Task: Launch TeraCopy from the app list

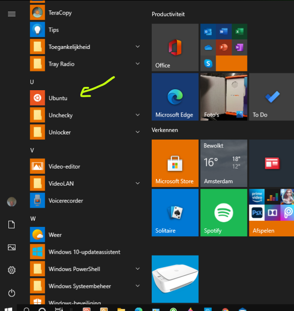Action: click(60, 13)
